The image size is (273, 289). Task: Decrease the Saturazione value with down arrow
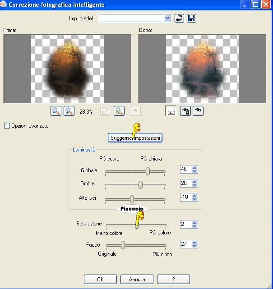(x=194, y=226)
